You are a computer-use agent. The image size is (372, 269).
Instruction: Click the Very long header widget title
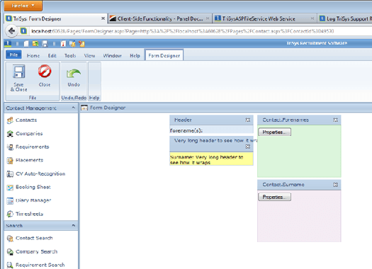pyautogui.click(x=215, y=141)
